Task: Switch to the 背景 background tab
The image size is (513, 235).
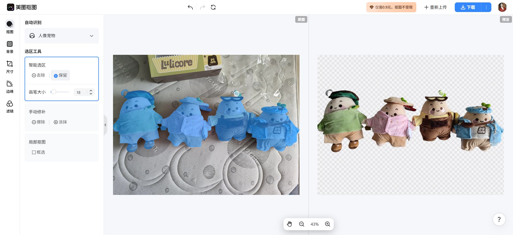Action: tap(10, 47)
